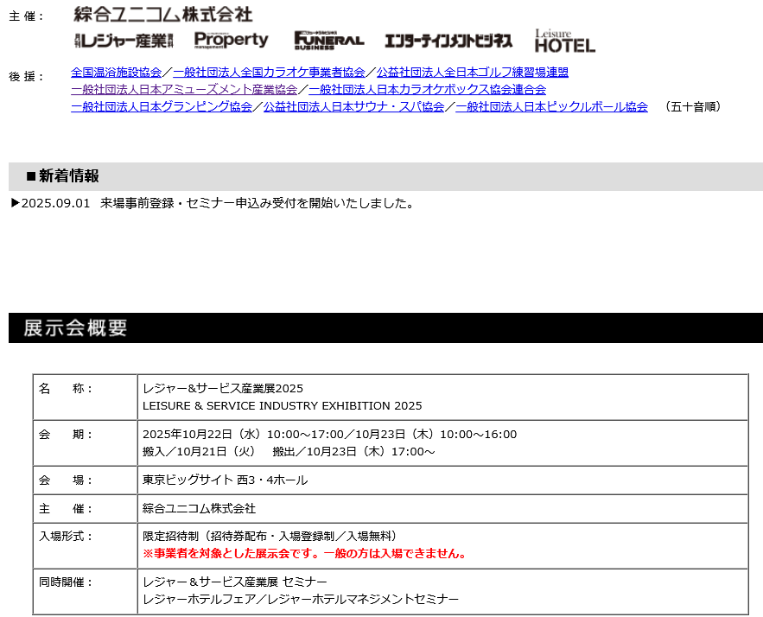Open 一般社団法人日本ピックルボール協会 link
The image size is (763, 617).
coord(551,106)
